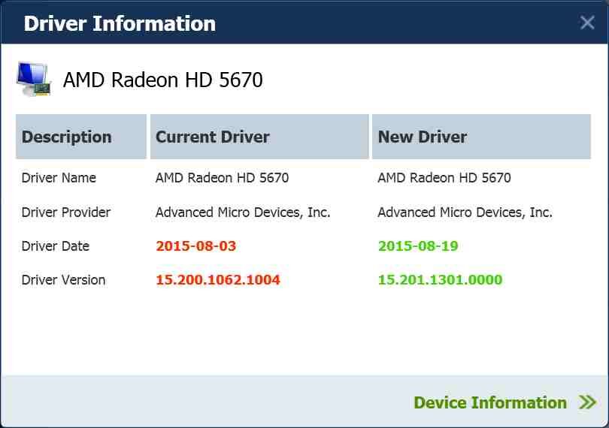The width and height of the screenshot is (609, 428).
Task: Select the New Driver column header
Action: (482, 137)
